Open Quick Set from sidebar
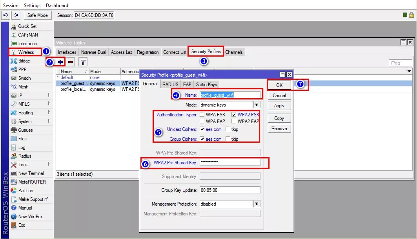The image size is (417, 239). (x=27, y=26)
